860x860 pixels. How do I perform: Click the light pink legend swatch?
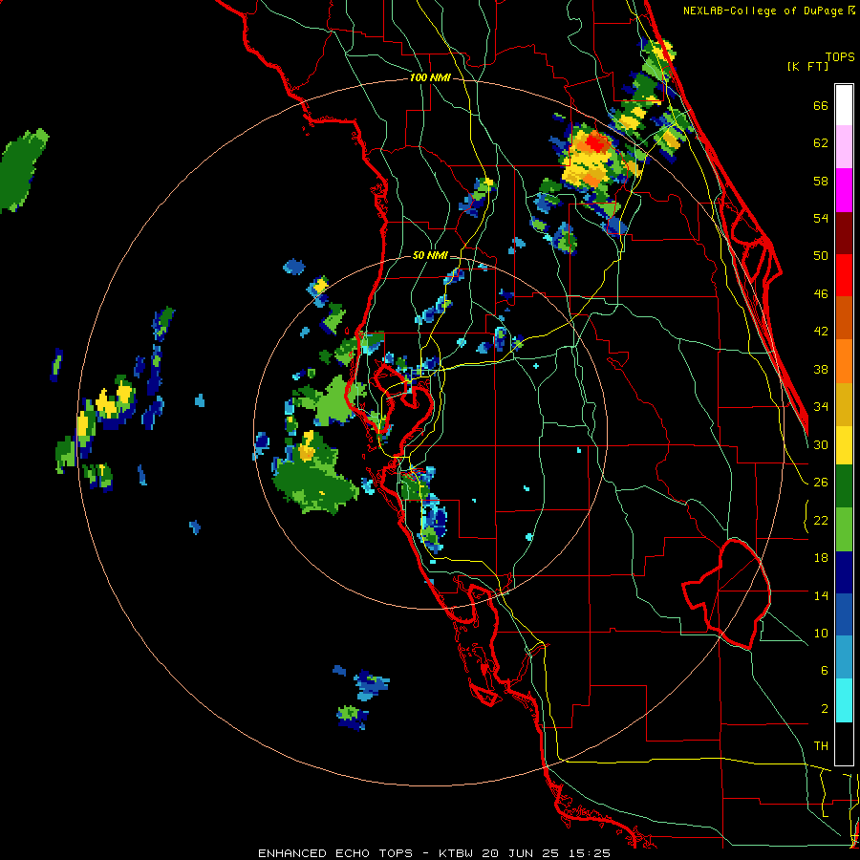point(844,147)
